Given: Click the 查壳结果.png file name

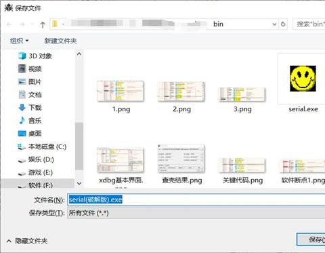Looking at the screenshot, I should coord(182,180).
